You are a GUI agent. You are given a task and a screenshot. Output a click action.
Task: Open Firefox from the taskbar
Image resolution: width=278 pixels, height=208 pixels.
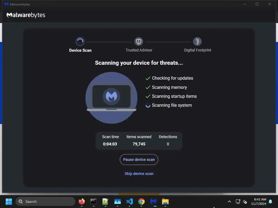[x=81, y=201]
